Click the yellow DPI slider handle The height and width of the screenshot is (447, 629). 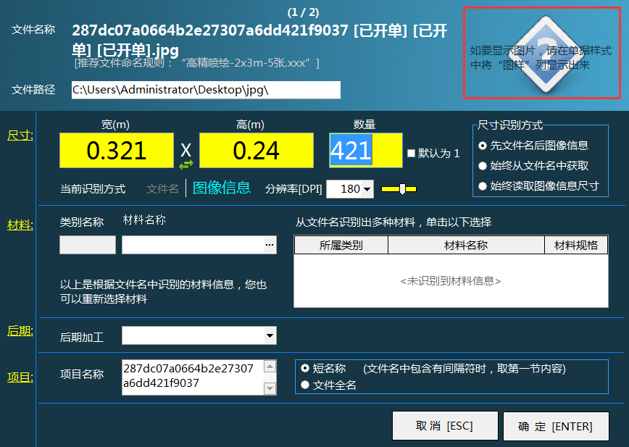402,189
